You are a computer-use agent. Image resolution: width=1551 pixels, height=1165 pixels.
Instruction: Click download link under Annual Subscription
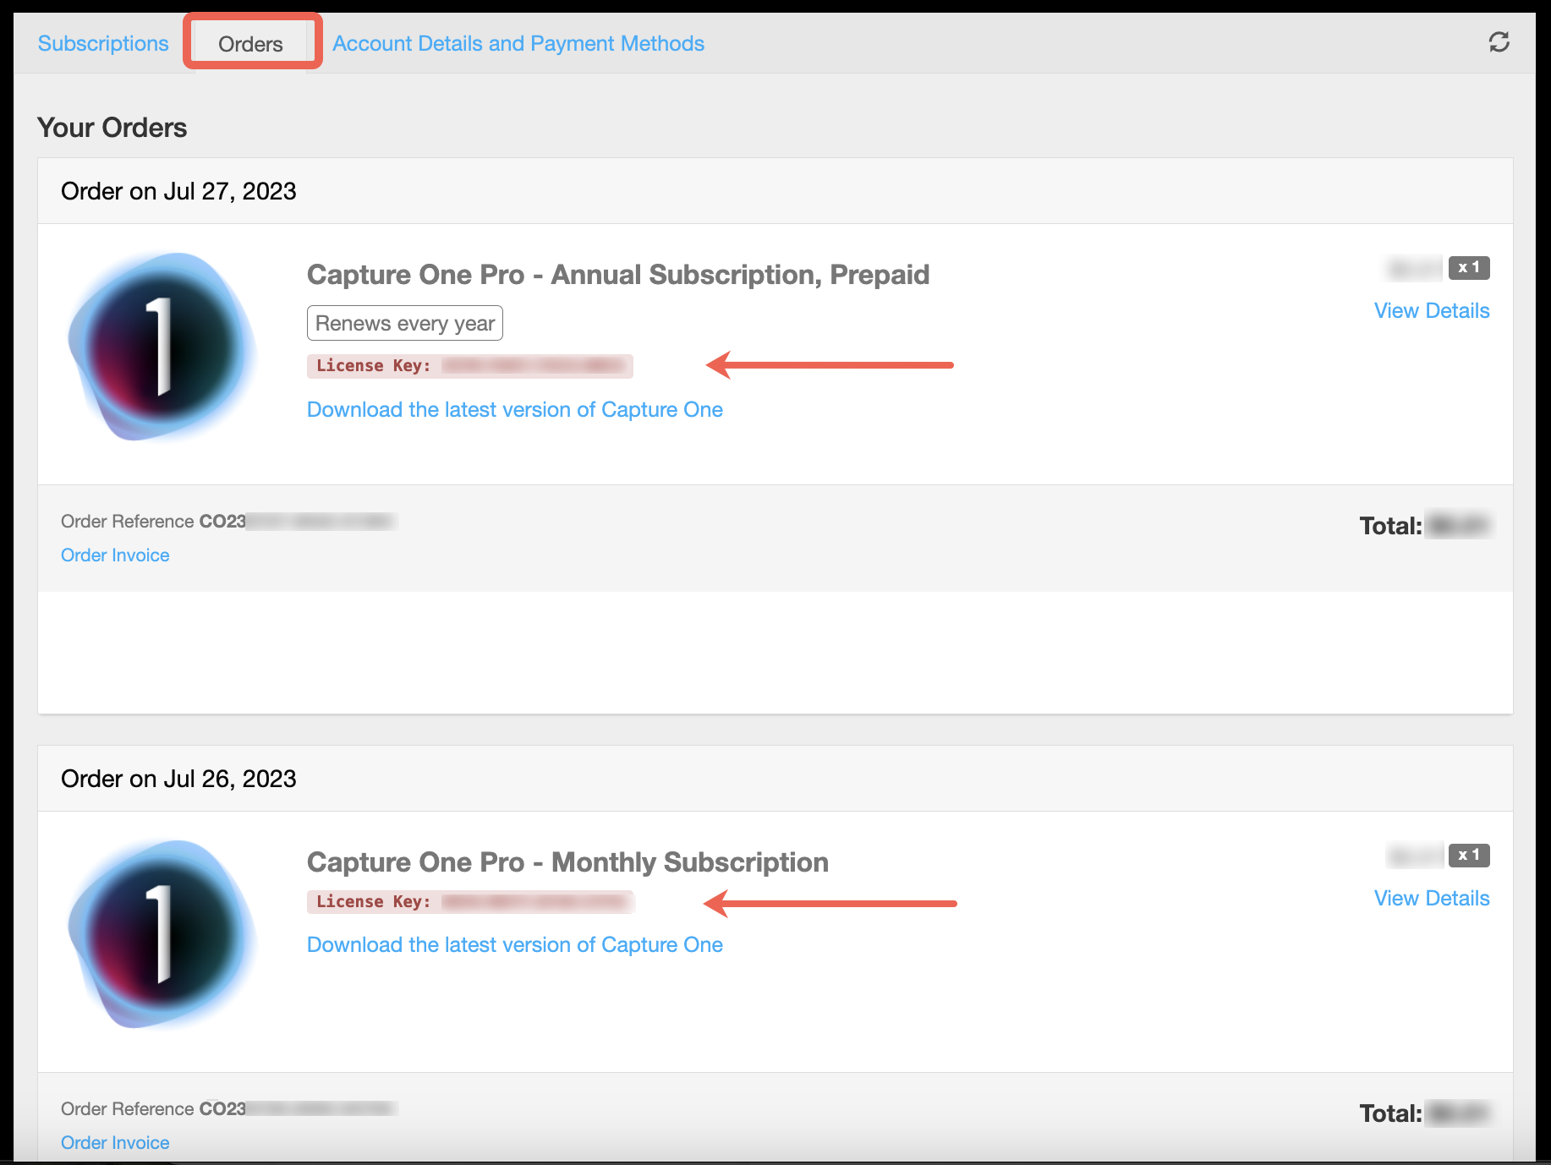point(515,409)
